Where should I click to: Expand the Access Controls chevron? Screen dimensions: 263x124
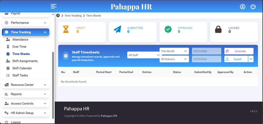(45, 104)
